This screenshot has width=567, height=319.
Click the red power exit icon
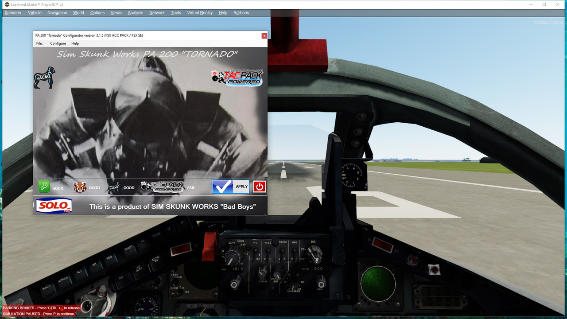(260, 187)
